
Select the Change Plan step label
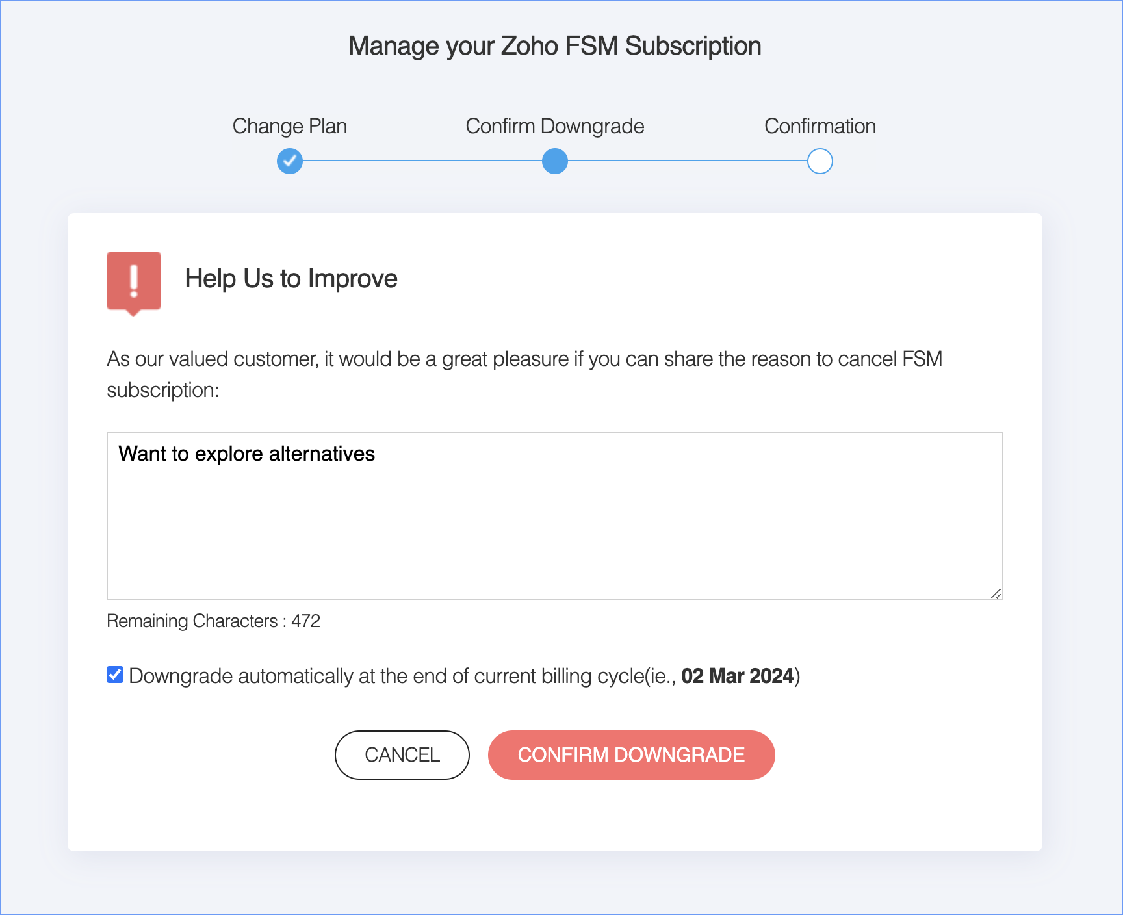(x=290, y=126)
